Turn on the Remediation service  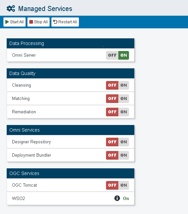pyautogui.click(x=124, y=112)
